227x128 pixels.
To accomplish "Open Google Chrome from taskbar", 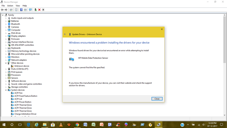I will pos(77,125).
